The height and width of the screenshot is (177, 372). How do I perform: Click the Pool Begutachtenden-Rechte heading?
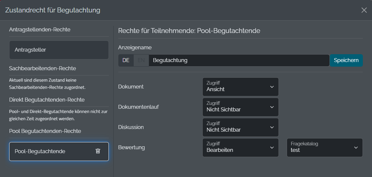45,131
